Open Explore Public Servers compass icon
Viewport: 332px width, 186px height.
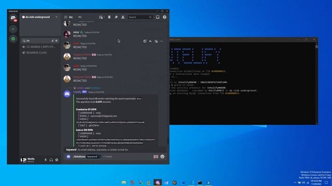[13, 39]
